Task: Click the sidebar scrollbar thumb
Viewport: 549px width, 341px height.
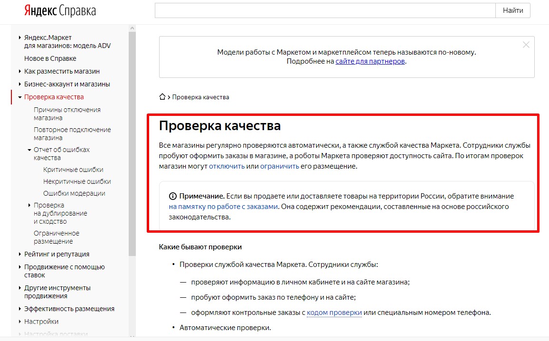Action: click(132, 143)
